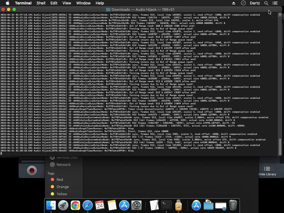Open TextEdit from the Dock
This screenshot has width=284, height=213.
coord(154,206)
